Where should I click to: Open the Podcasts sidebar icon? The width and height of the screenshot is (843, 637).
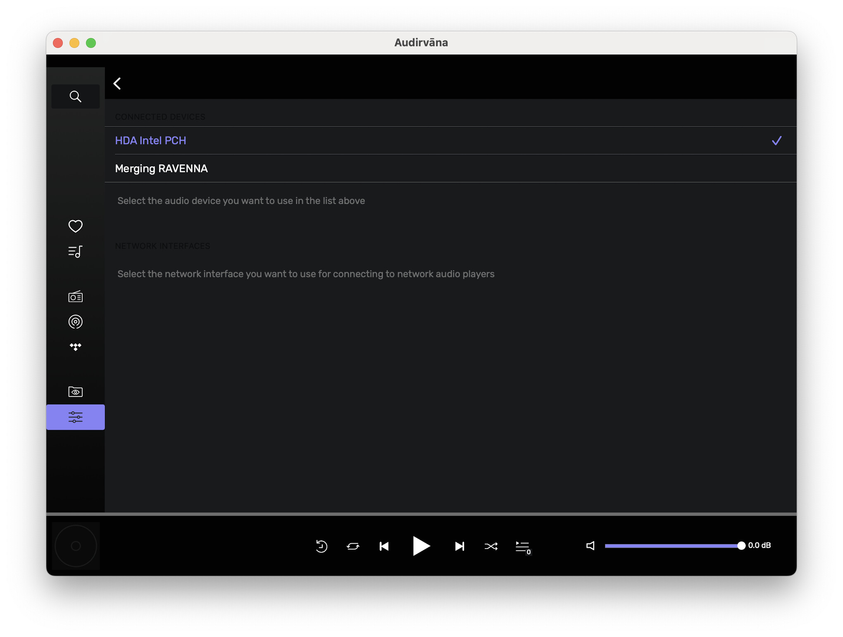coord(75,321)
